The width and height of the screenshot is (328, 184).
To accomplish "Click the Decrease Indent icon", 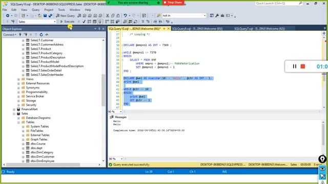I will [x=155, y=21].
